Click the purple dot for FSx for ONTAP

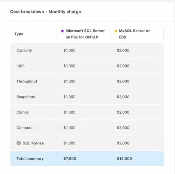click(x=62, y=31)
